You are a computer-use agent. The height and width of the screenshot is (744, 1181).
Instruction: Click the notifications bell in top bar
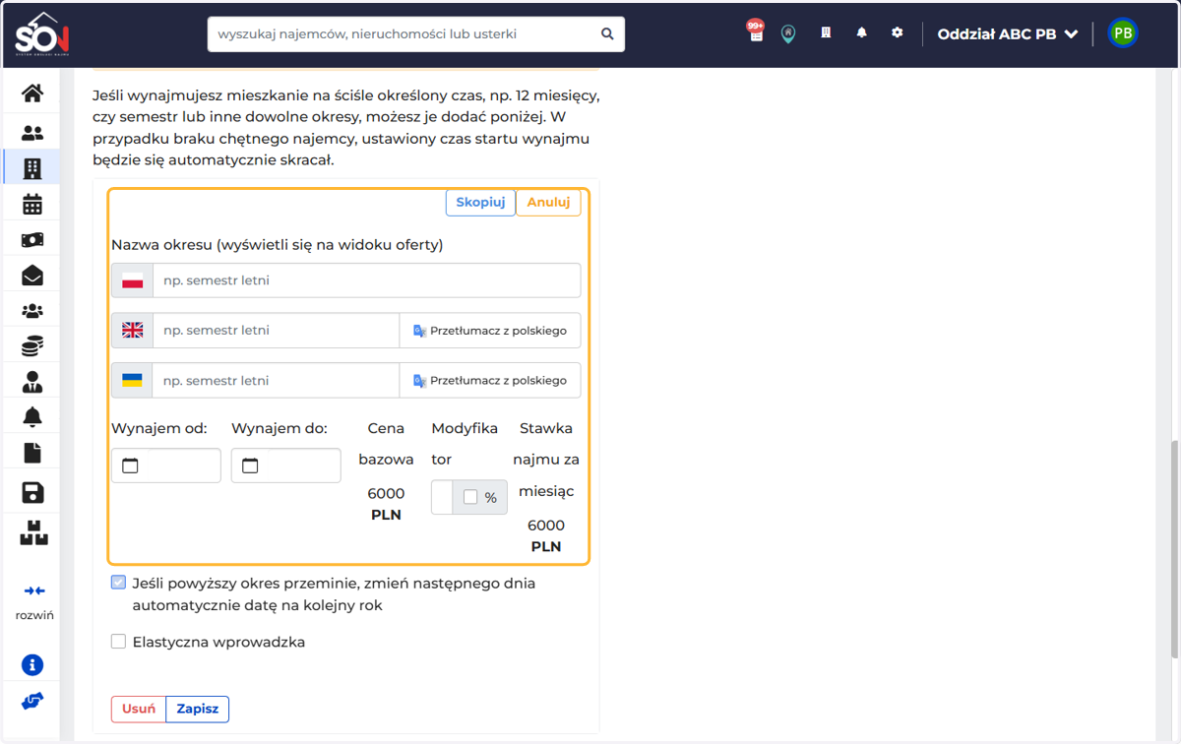click(862, 32)
